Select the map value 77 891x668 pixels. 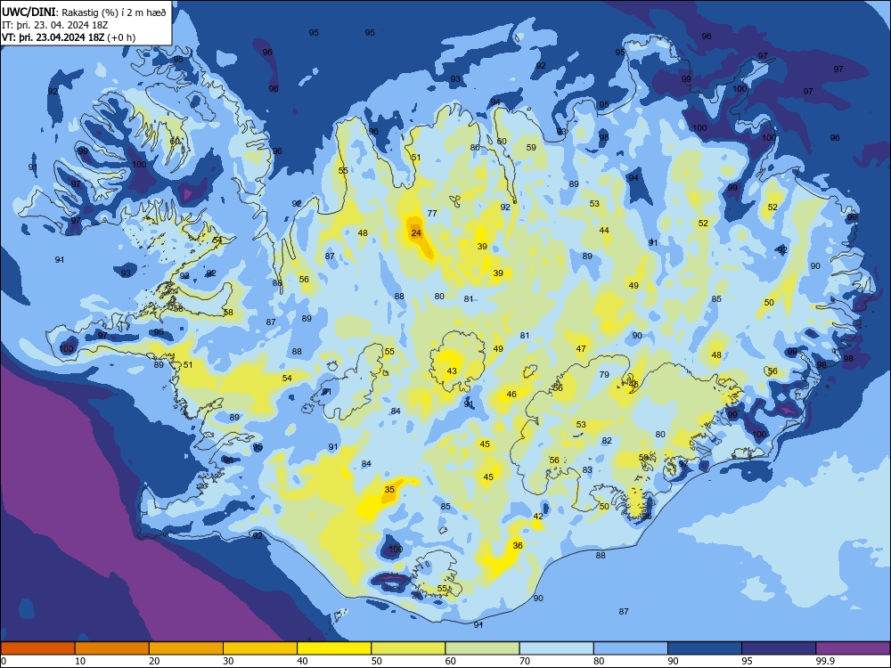[432, 213]
